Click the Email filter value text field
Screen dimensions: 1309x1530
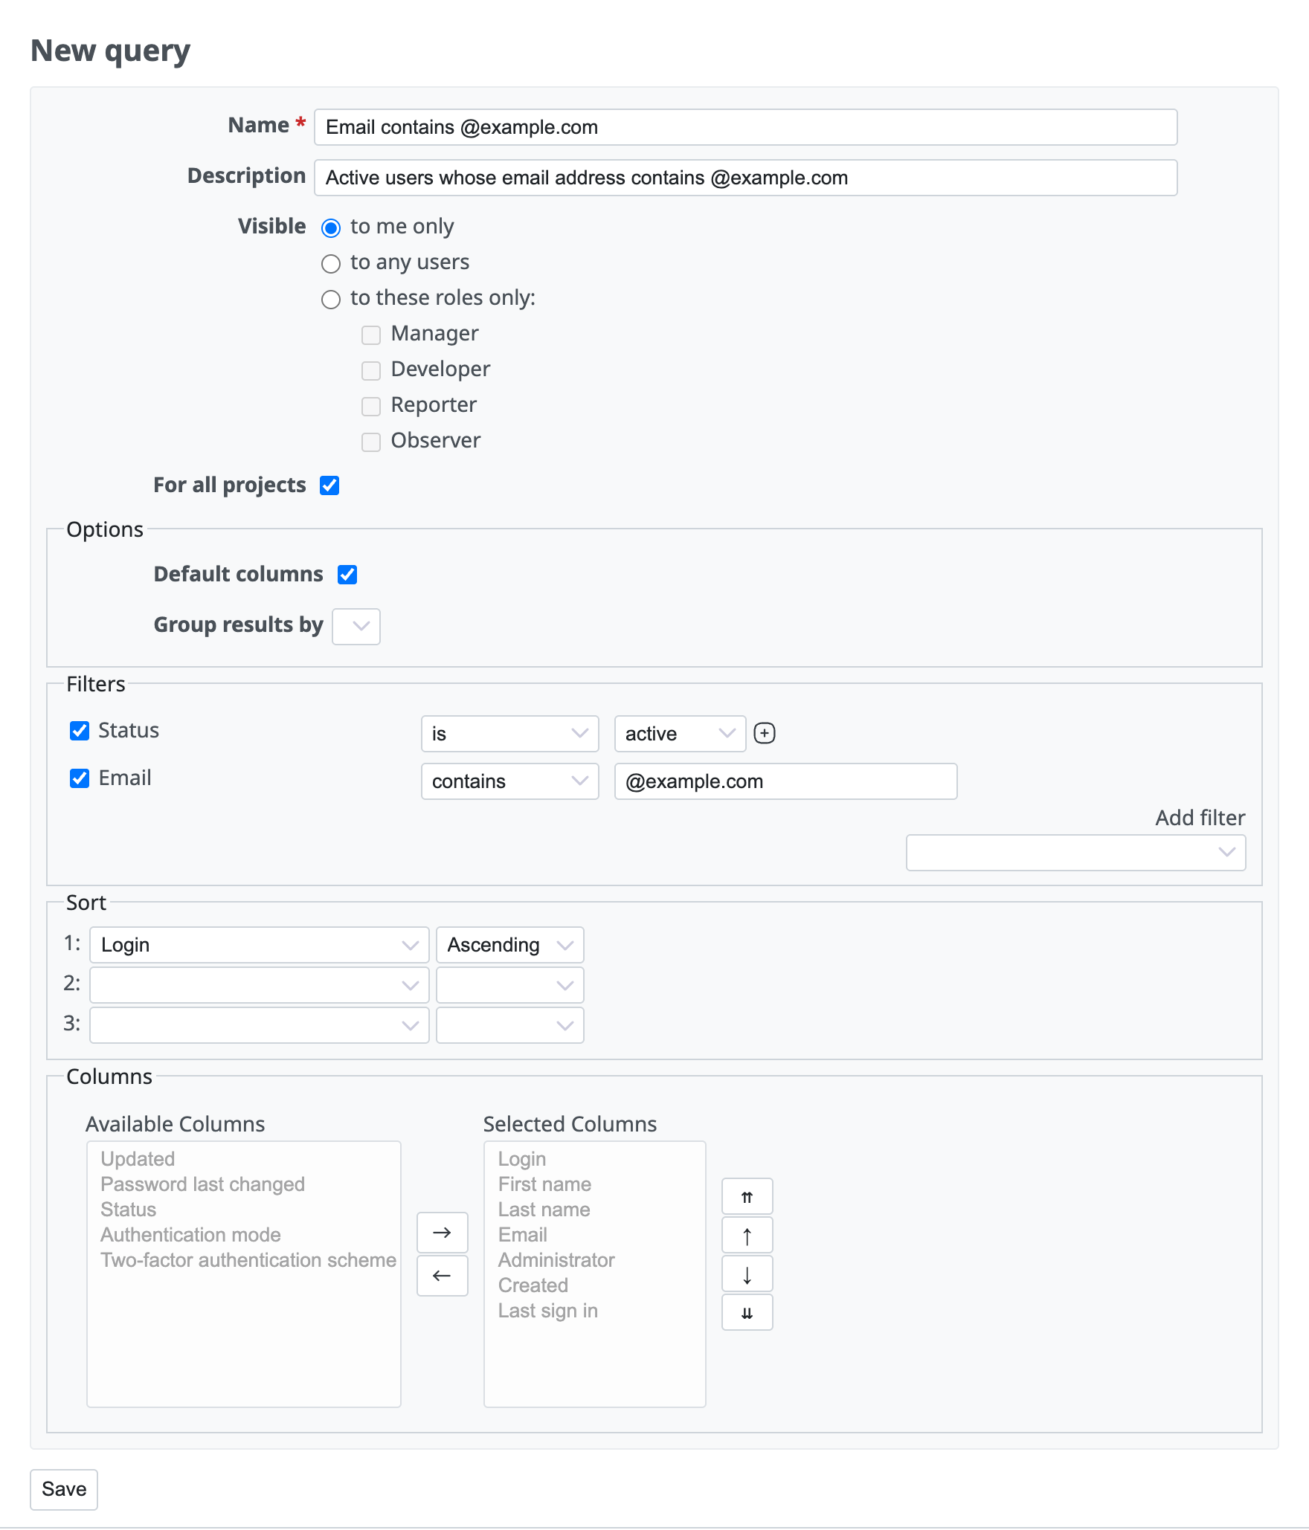[x=786, y=781]
